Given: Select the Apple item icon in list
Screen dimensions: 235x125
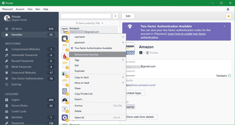Looking at the screenshot, I should click(x=65, y=39).
